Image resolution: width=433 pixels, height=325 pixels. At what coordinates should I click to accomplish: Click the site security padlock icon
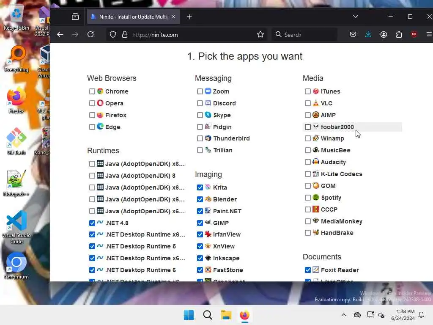click(x=125, y=35)
